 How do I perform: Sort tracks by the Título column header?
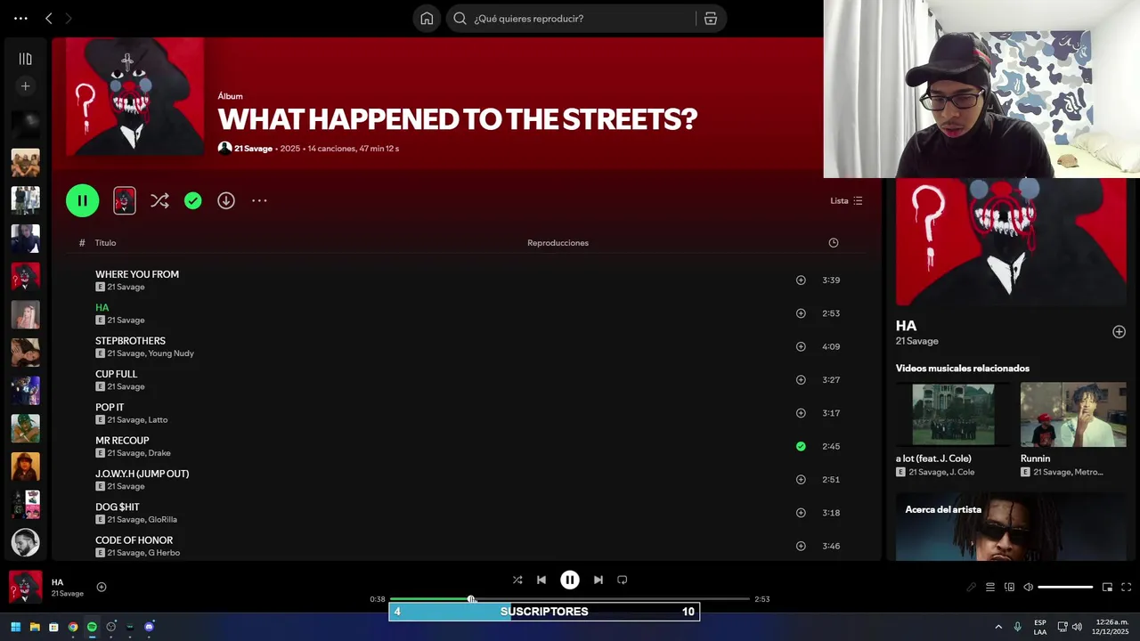[x=105, y=243]
